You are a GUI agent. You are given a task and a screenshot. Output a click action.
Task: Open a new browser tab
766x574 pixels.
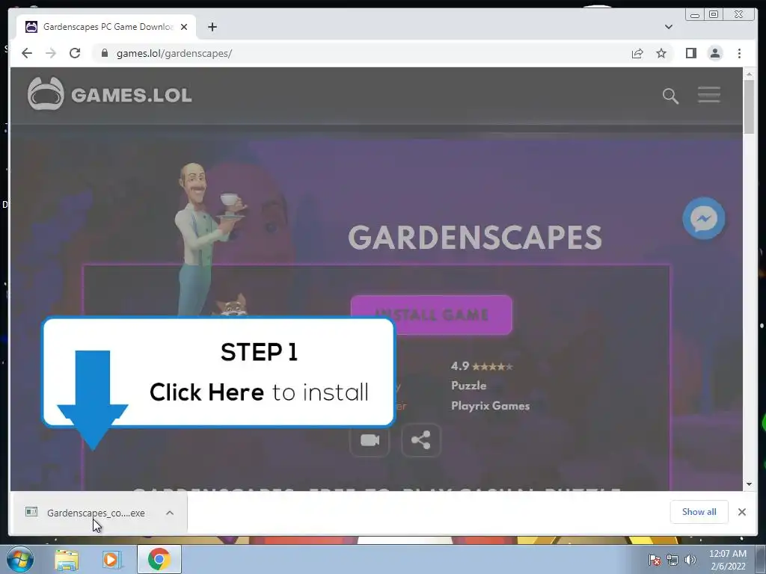tap(212, 27)
